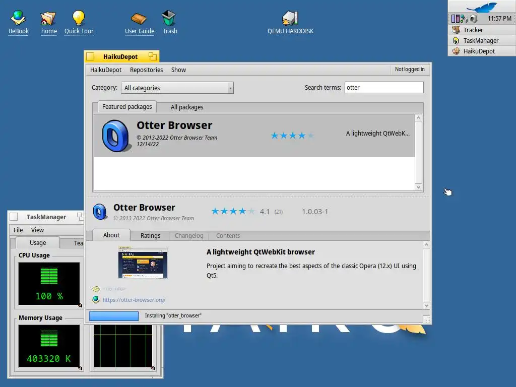Open the https://otter-browser.org/ link
Viewport: 516px width, 387px height.
[134, 300]
